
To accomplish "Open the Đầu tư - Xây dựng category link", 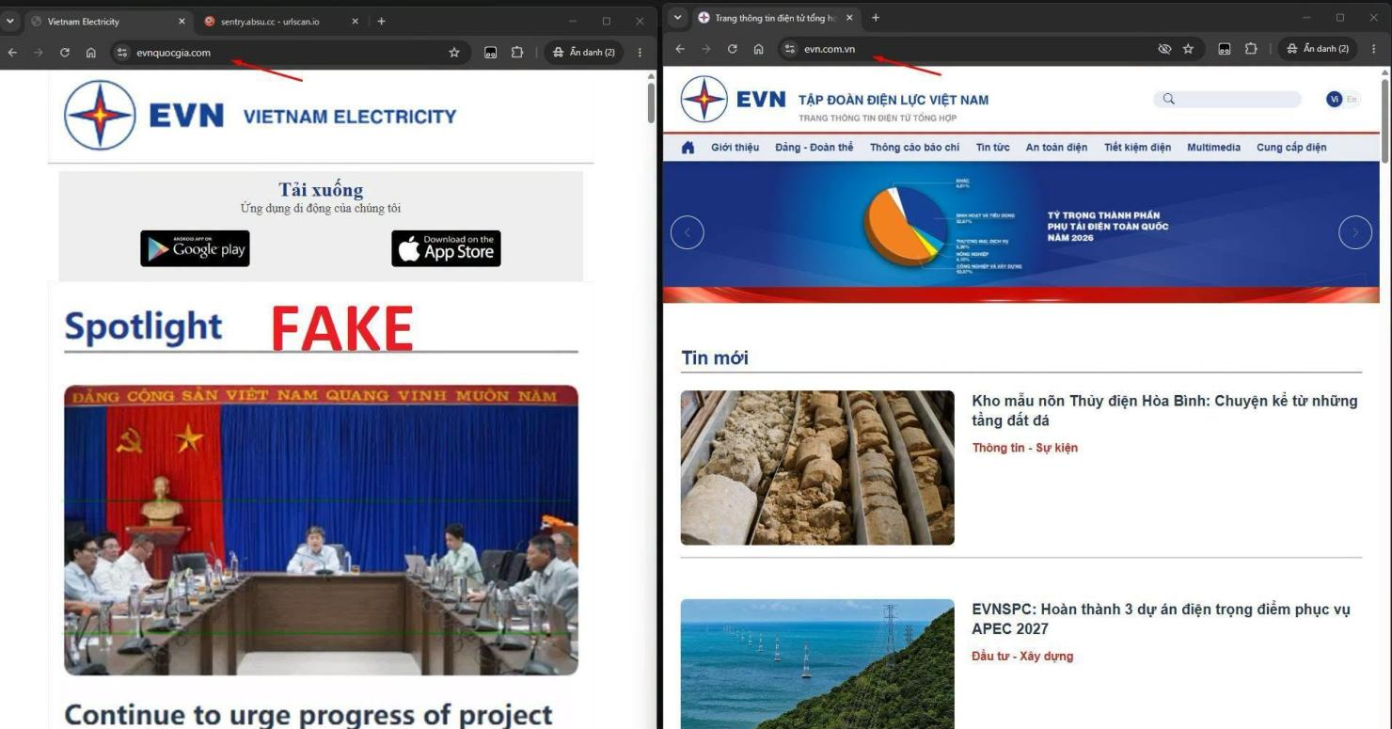I will 1022,657.
